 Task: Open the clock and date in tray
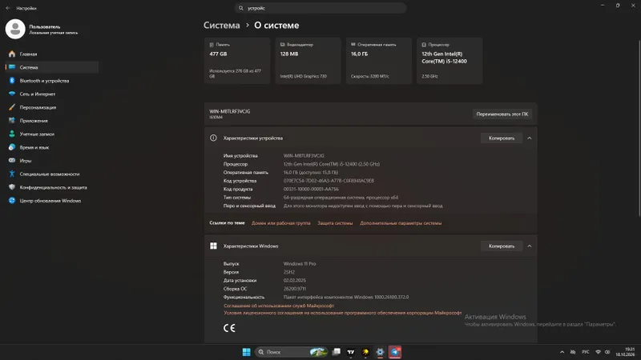(625, 352)
